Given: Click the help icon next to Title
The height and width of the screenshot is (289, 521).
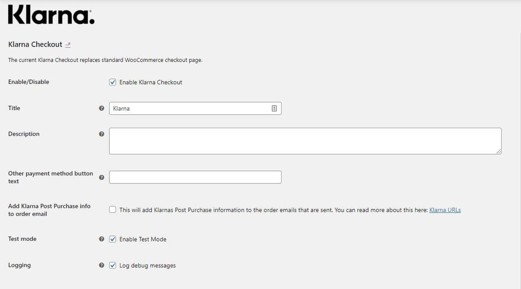Looking at the screenshot, I should coord(102,108).
